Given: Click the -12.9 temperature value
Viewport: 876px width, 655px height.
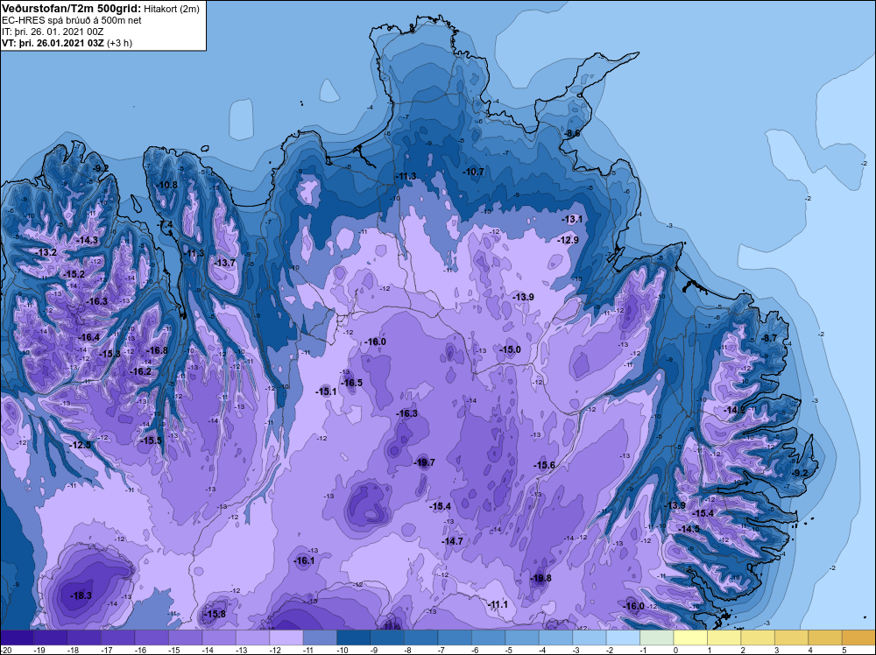Looking at the screenshot, I should coord(568,240).
